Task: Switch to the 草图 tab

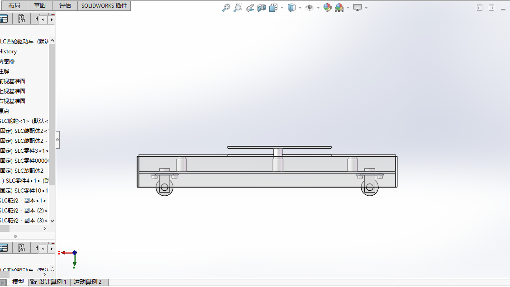Action: 40,5
